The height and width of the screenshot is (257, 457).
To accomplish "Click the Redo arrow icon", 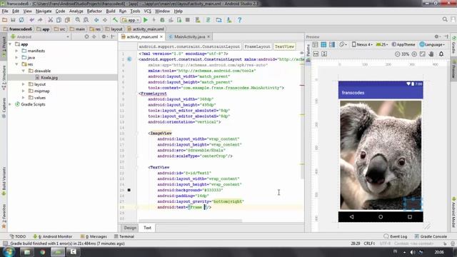I will (x=40, y=20).
